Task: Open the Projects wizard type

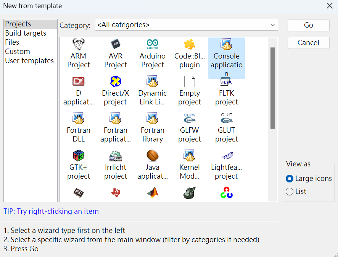Action: click(x=30, y=24)
